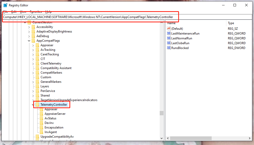Image resolution: width=254 pixels, height=145 pixels.
Task: Select the UpgradeCompatibilityAv key
Action: 57,137
